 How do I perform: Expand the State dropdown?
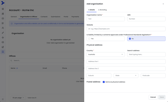[x=126, y=75]
